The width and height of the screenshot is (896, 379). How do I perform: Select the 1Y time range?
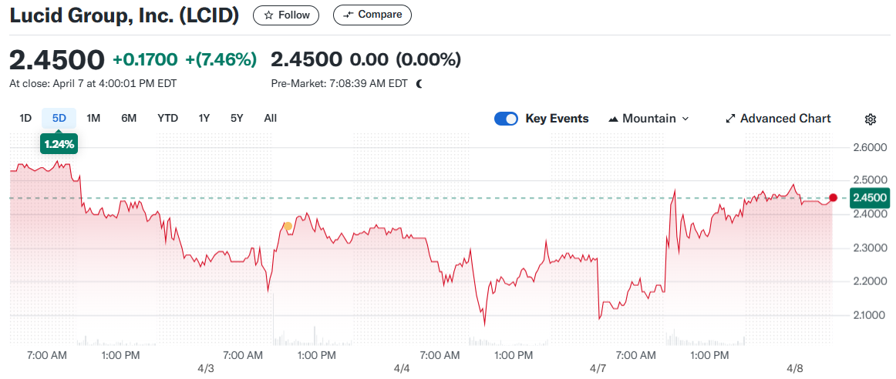[204, 118]
